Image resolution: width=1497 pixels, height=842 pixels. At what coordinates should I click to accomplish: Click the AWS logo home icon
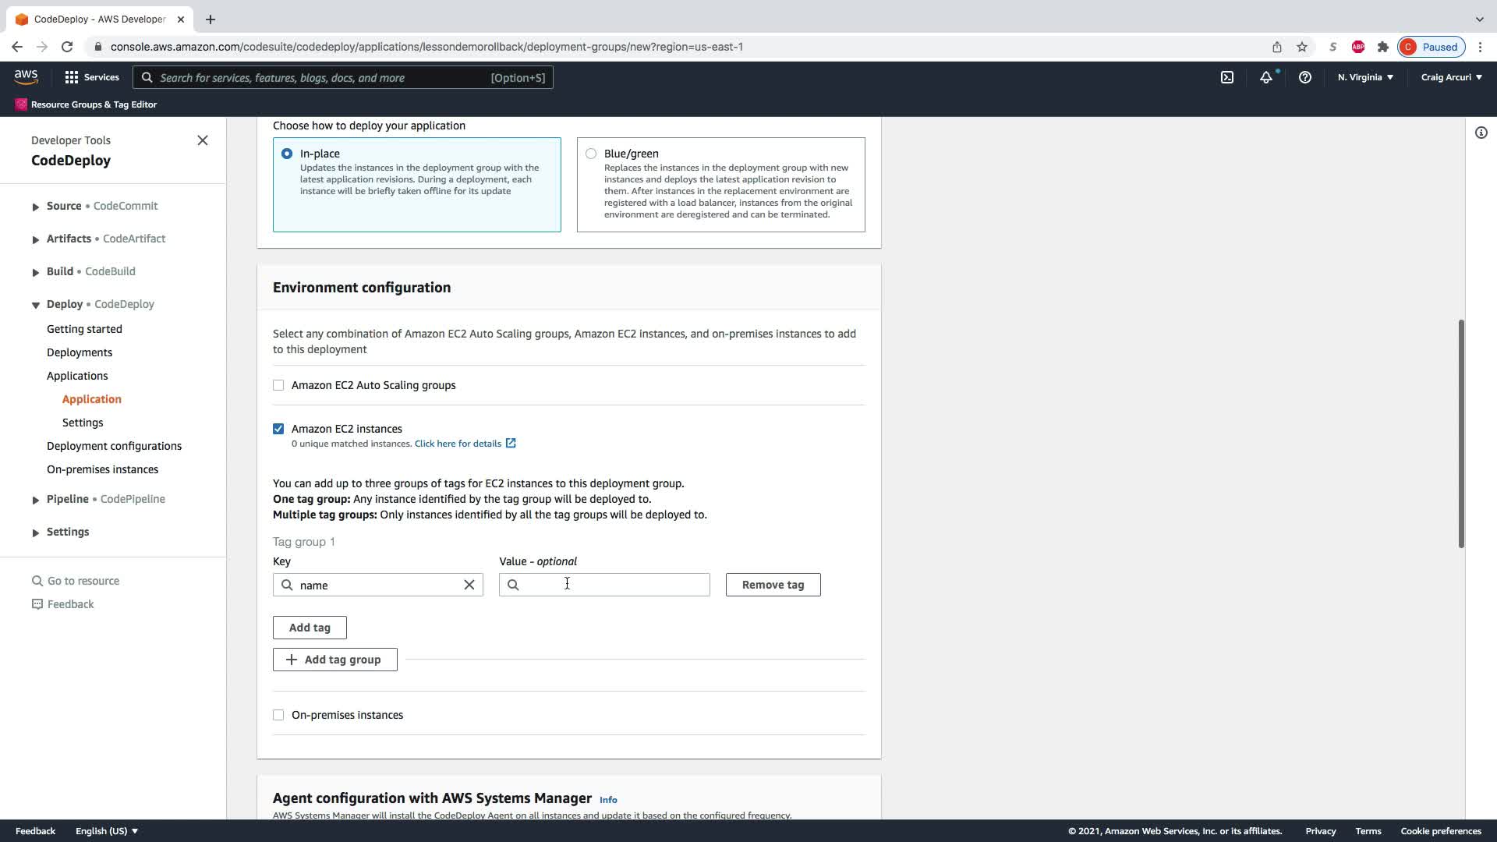(26, 76)
